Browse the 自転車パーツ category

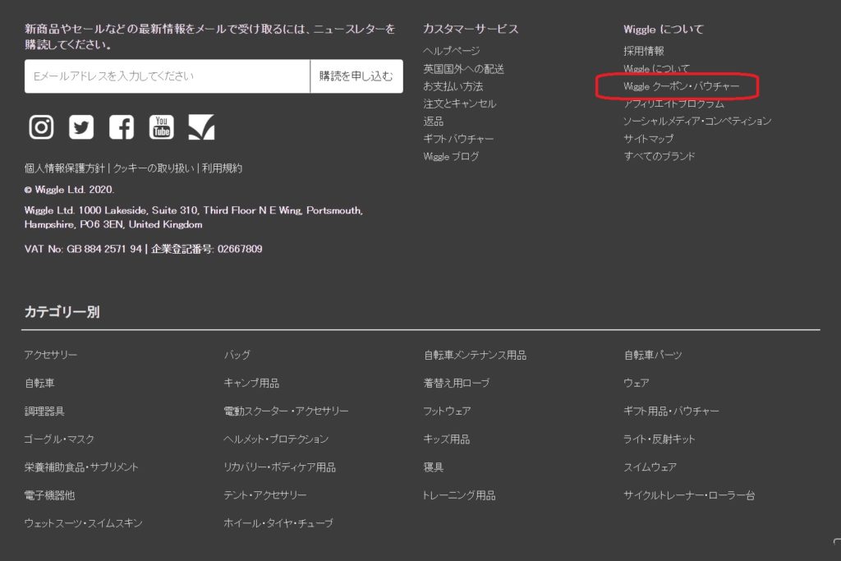click(x=653, y=356)
